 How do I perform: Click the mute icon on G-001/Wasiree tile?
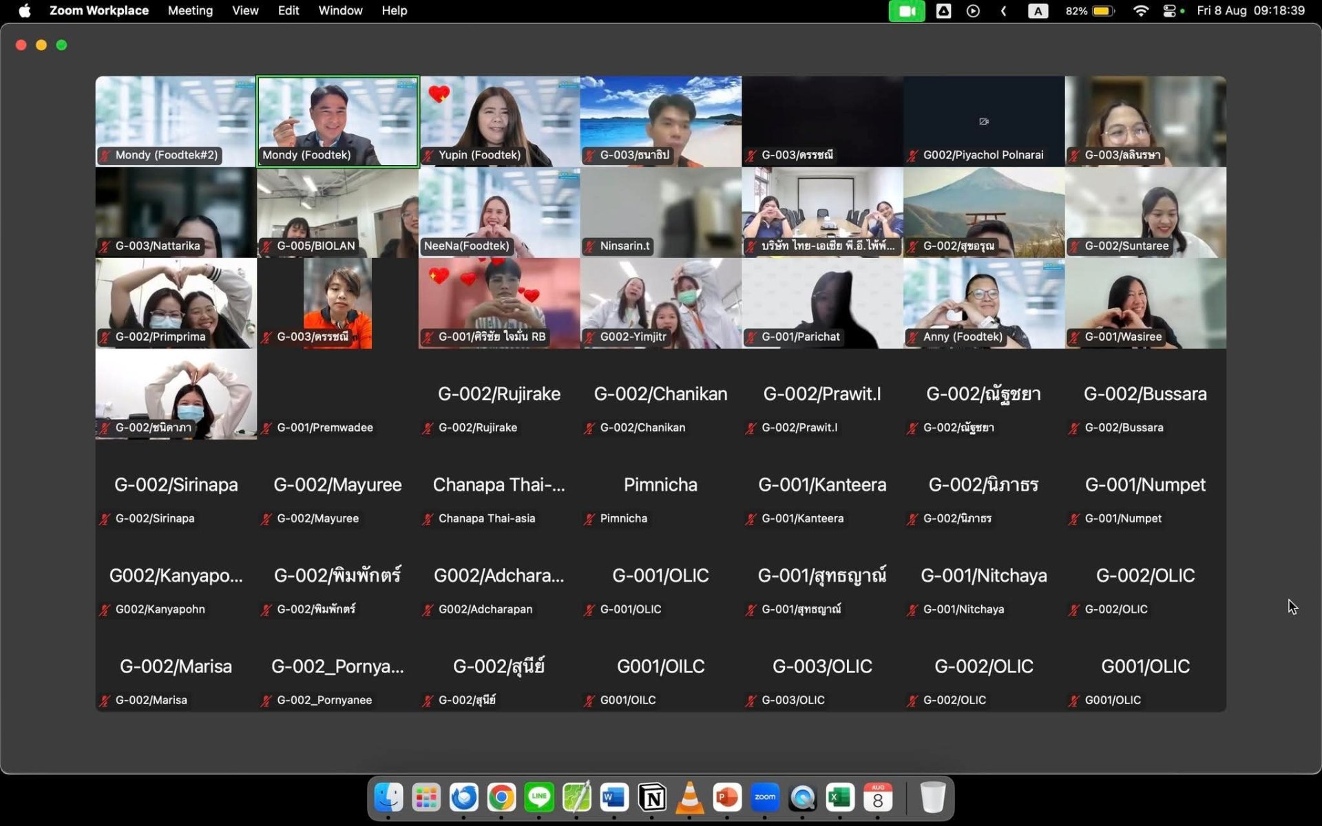(x=1074, y=337)
